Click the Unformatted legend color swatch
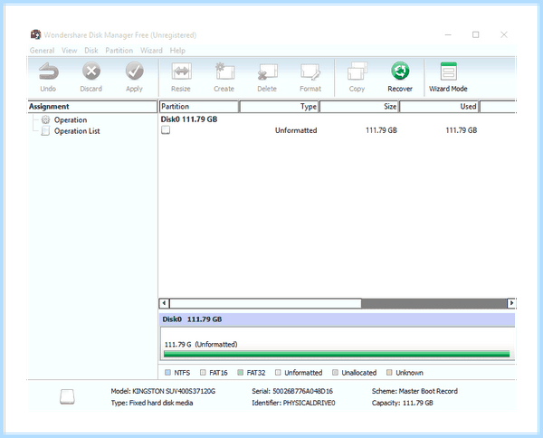This screenshot has height=438, width=543. (278, 373)
